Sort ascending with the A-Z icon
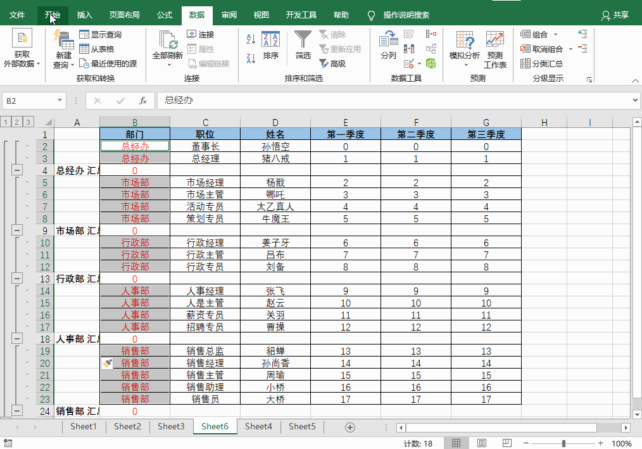This screenshot has width=642, height=449. coord(251,39)
